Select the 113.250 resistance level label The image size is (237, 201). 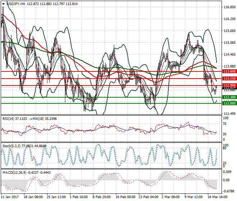(x=229, y=78)
